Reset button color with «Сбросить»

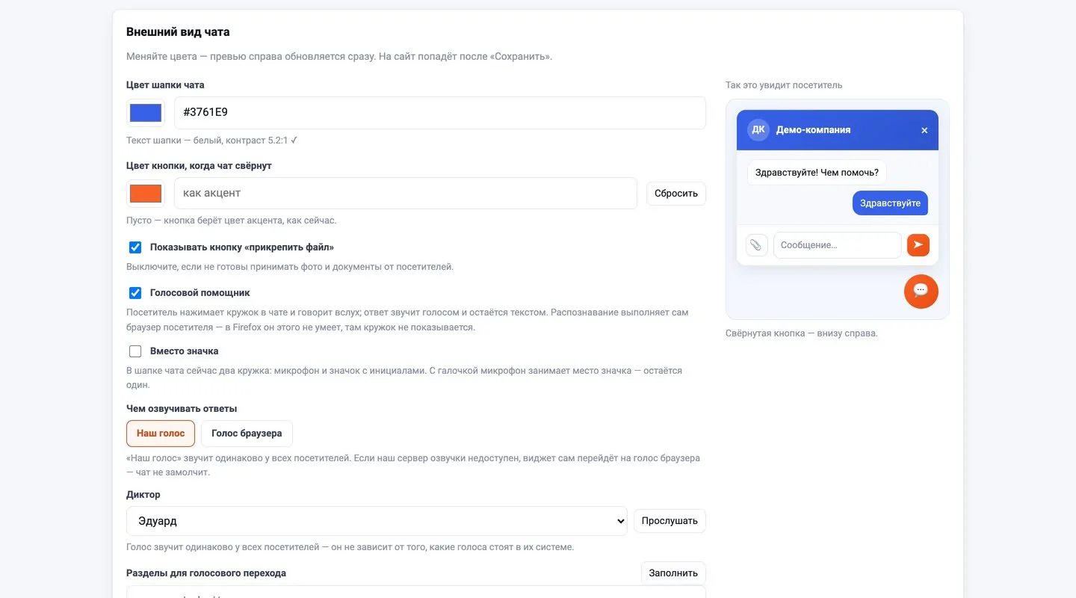(x=676, y=193)
